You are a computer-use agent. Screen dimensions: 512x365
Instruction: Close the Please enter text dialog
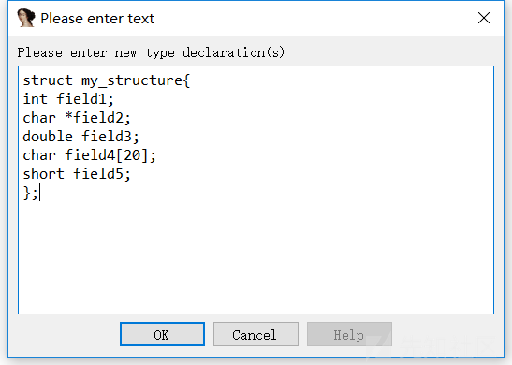pos(484,18)
